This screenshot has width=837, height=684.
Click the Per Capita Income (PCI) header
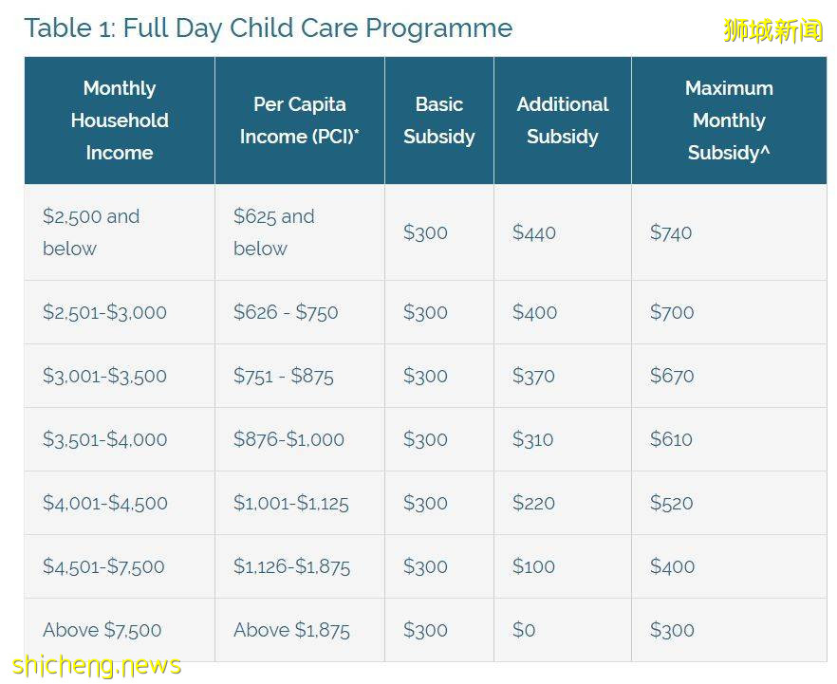point(299,120)
